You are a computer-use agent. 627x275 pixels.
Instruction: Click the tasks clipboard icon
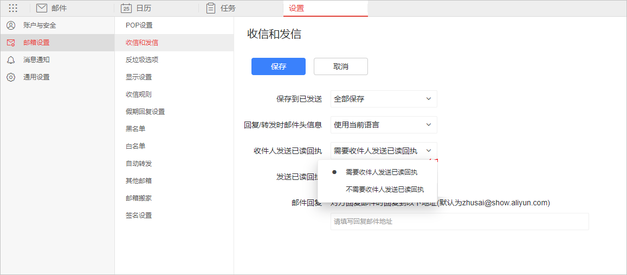[x=211, y=8]
